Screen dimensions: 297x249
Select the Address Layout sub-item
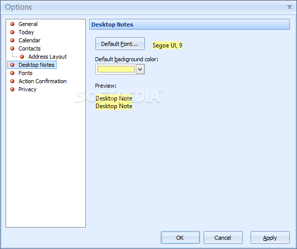[47, 57]
